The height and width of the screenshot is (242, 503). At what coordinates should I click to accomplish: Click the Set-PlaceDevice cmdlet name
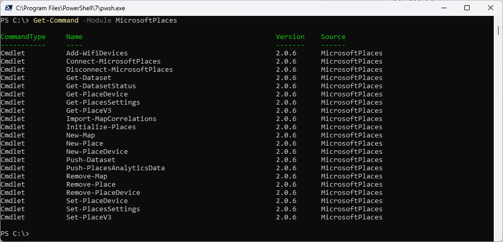pos(97,201)
